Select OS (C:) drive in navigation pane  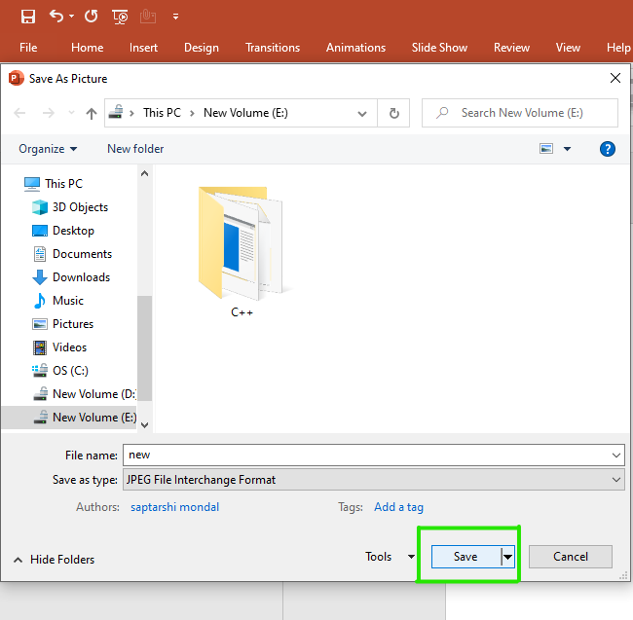tap(70, 371)
